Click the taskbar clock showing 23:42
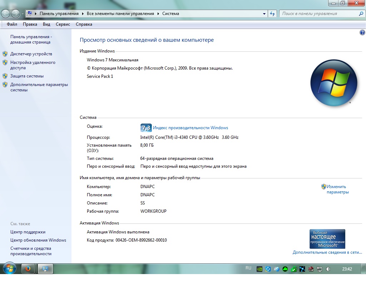This screenshot has height=288, width=366. tap(347, 269)
